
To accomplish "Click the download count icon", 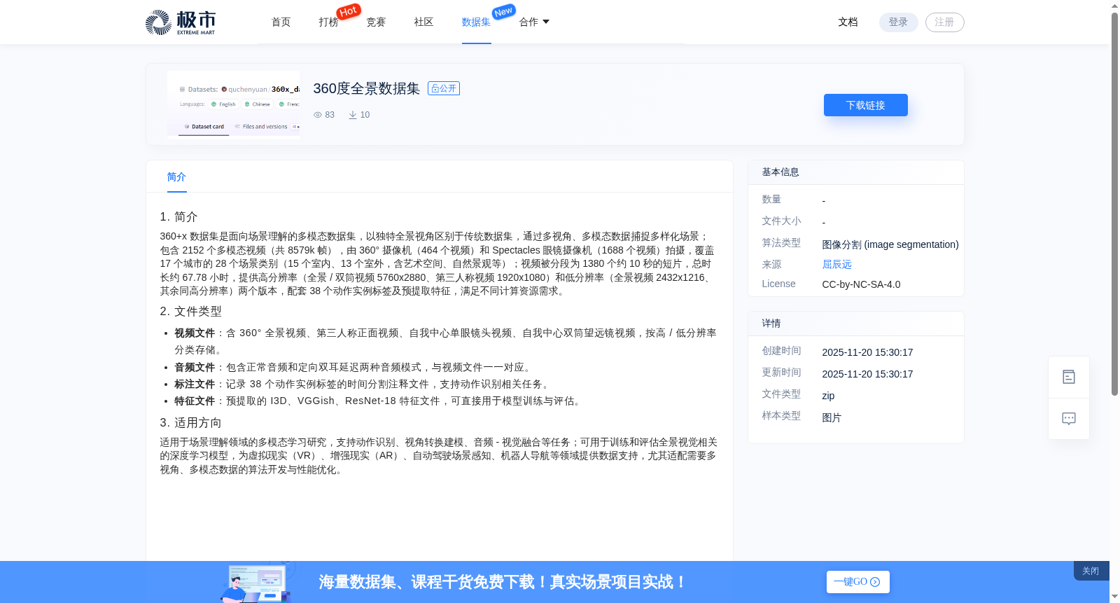I will [353, 115].
